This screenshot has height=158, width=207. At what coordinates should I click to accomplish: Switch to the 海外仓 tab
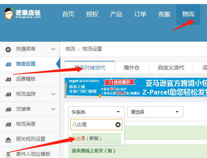132,68
